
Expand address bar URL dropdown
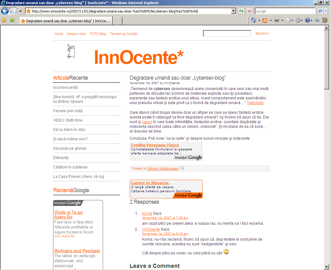pyautogui.click(x=233, y=11)
